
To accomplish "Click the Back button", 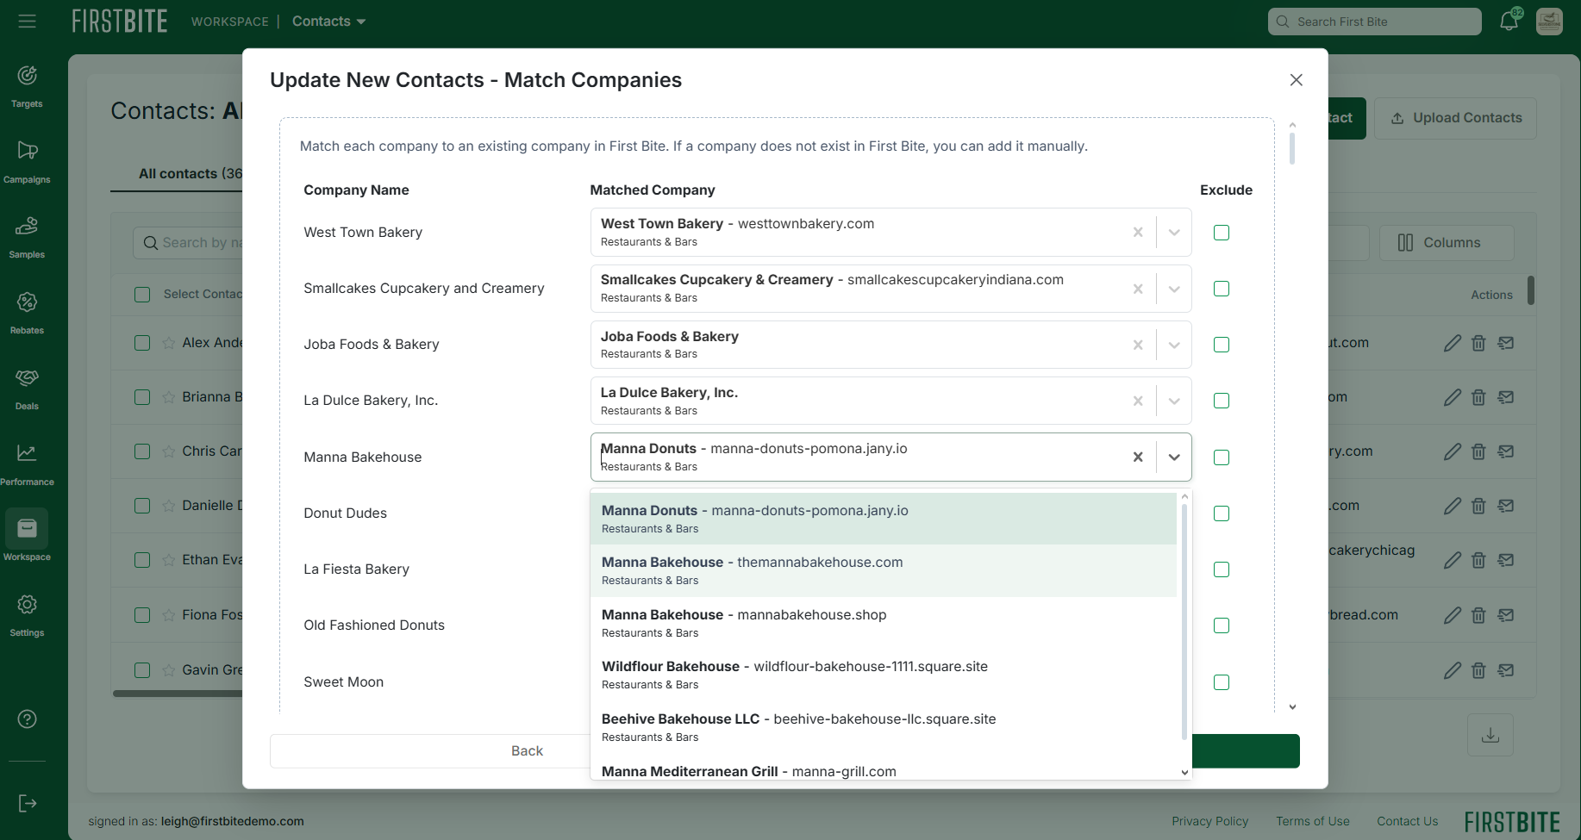I will click(527, 751).
